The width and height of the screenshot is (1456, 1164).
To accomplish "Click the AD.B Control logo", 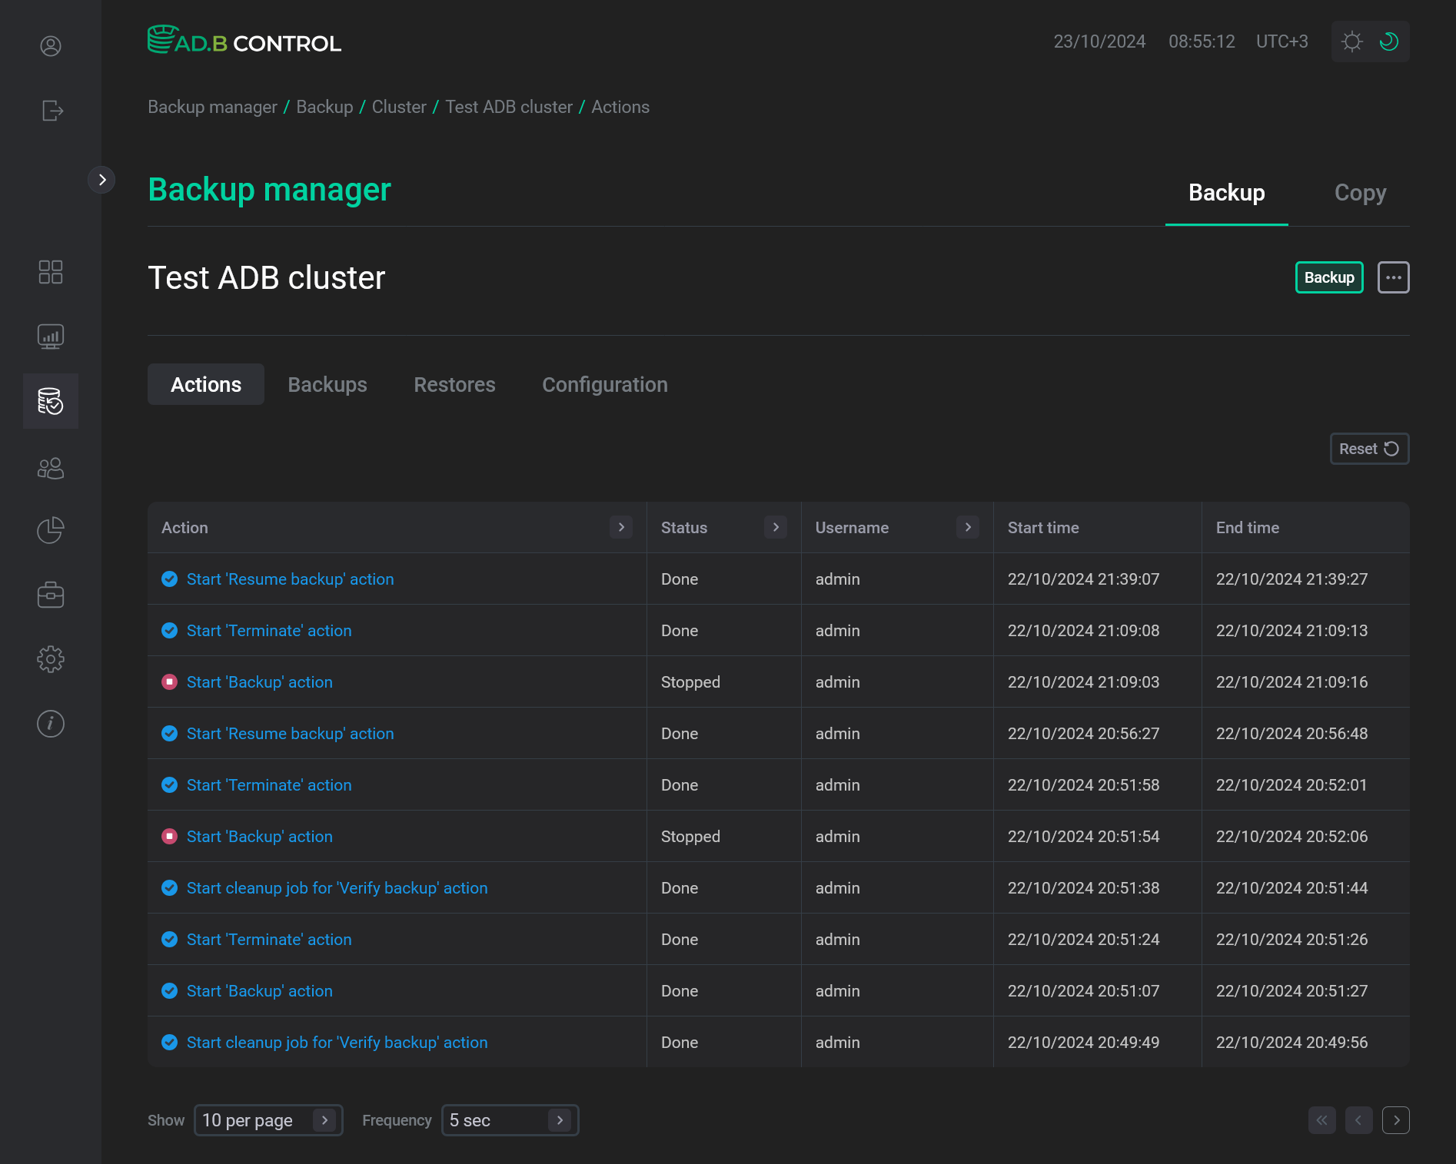I will tap(244, 41).
